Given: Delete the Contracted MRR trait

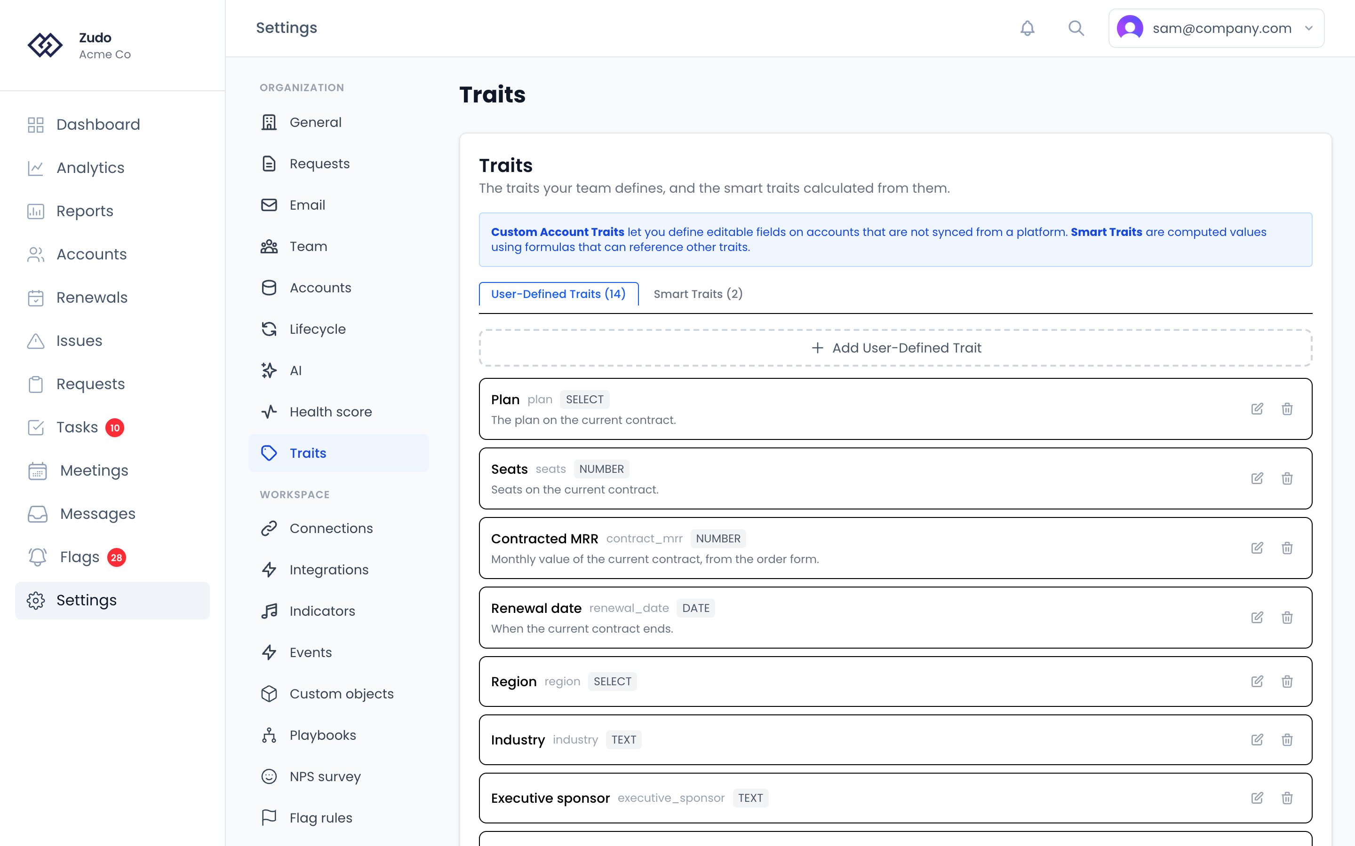Looking at the screenshot, I should pos(1287,548).
